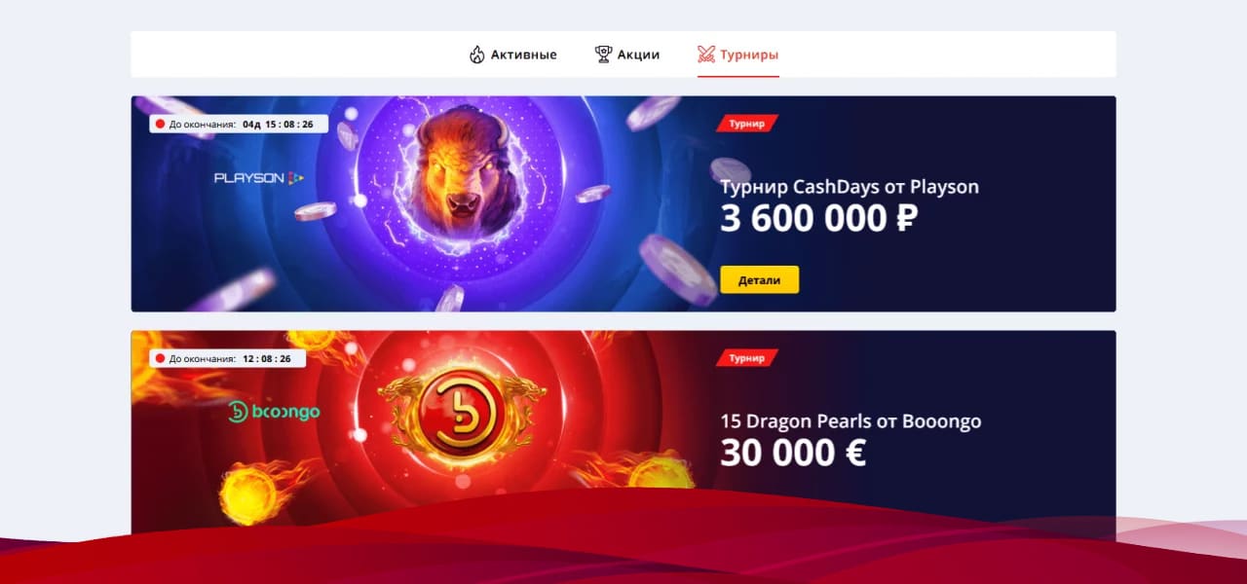
Task: Click the Турнир badge on Playson banner
Action: 747,124
